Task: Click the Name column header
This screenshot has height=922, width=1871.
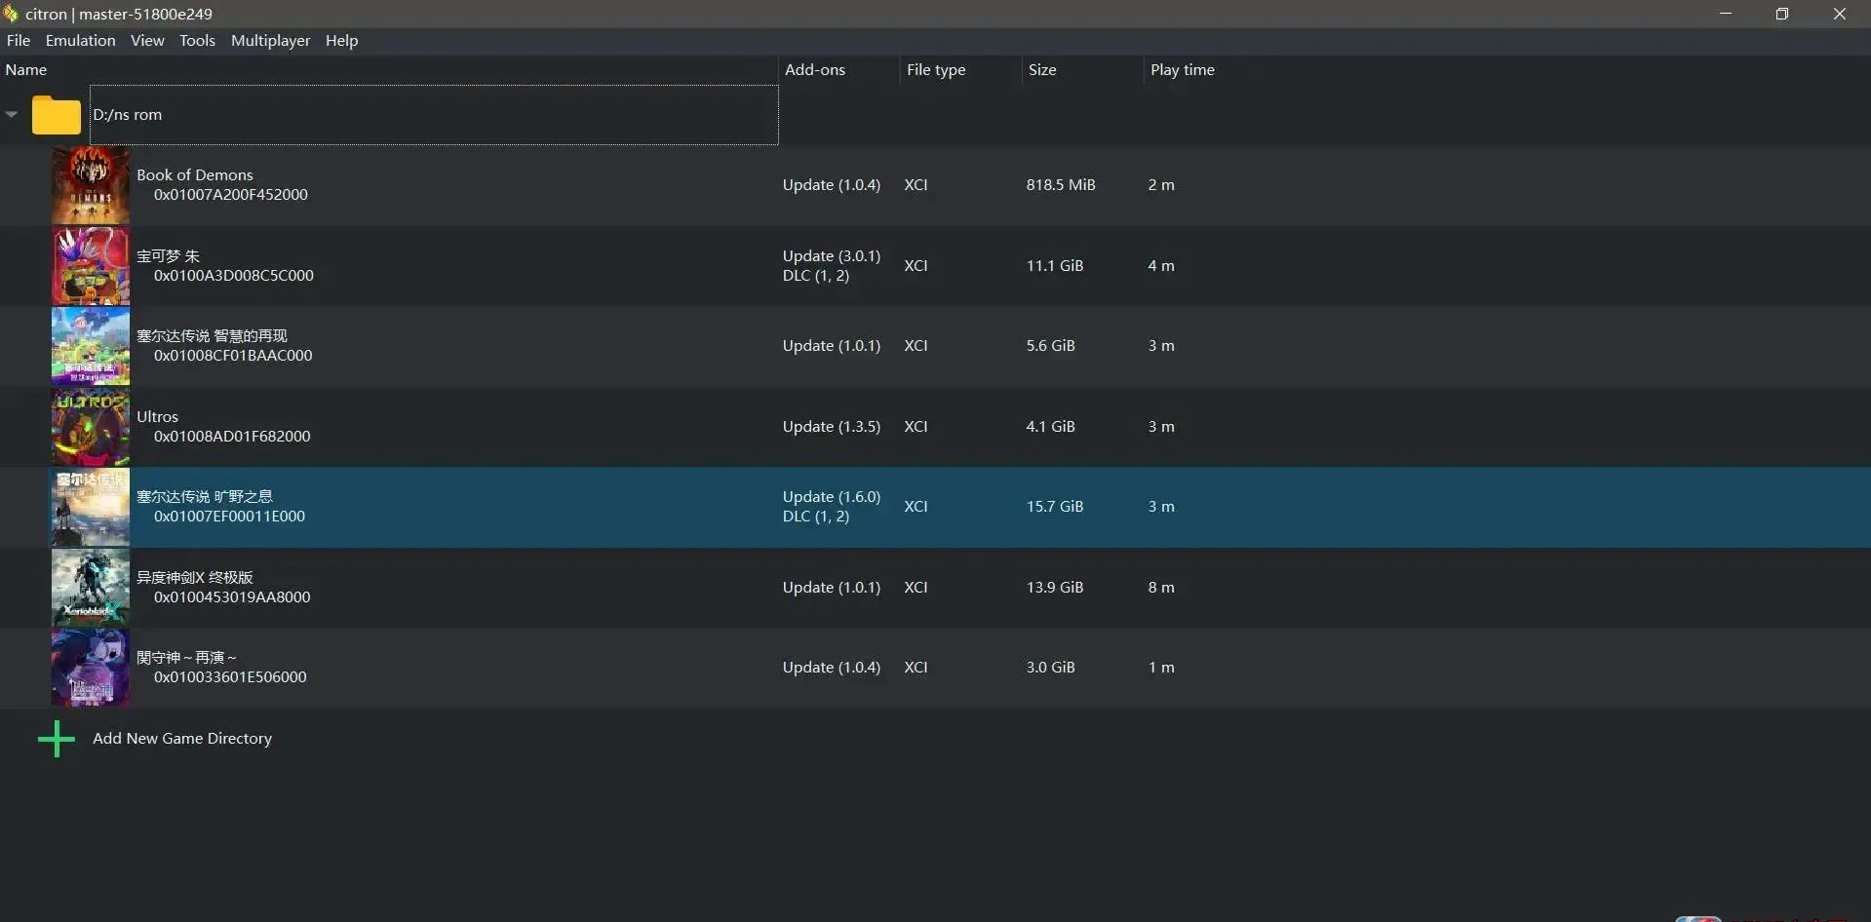Action: point(26,70)
